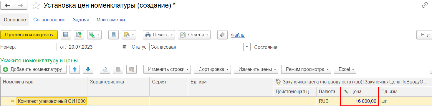The height and width of the screenshot is (106, 432).
Task: Go forward using the right arrow
Action: coord(21,5)
